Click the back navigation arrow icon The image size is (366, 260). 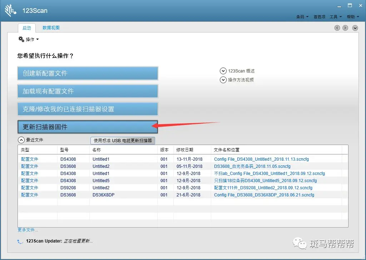pos(337,28)
